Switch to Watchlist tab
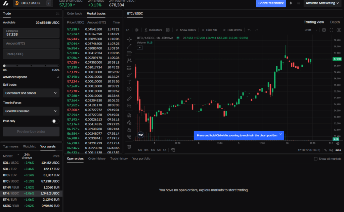Viewport: 344px width, 212px height. point(29,147)
